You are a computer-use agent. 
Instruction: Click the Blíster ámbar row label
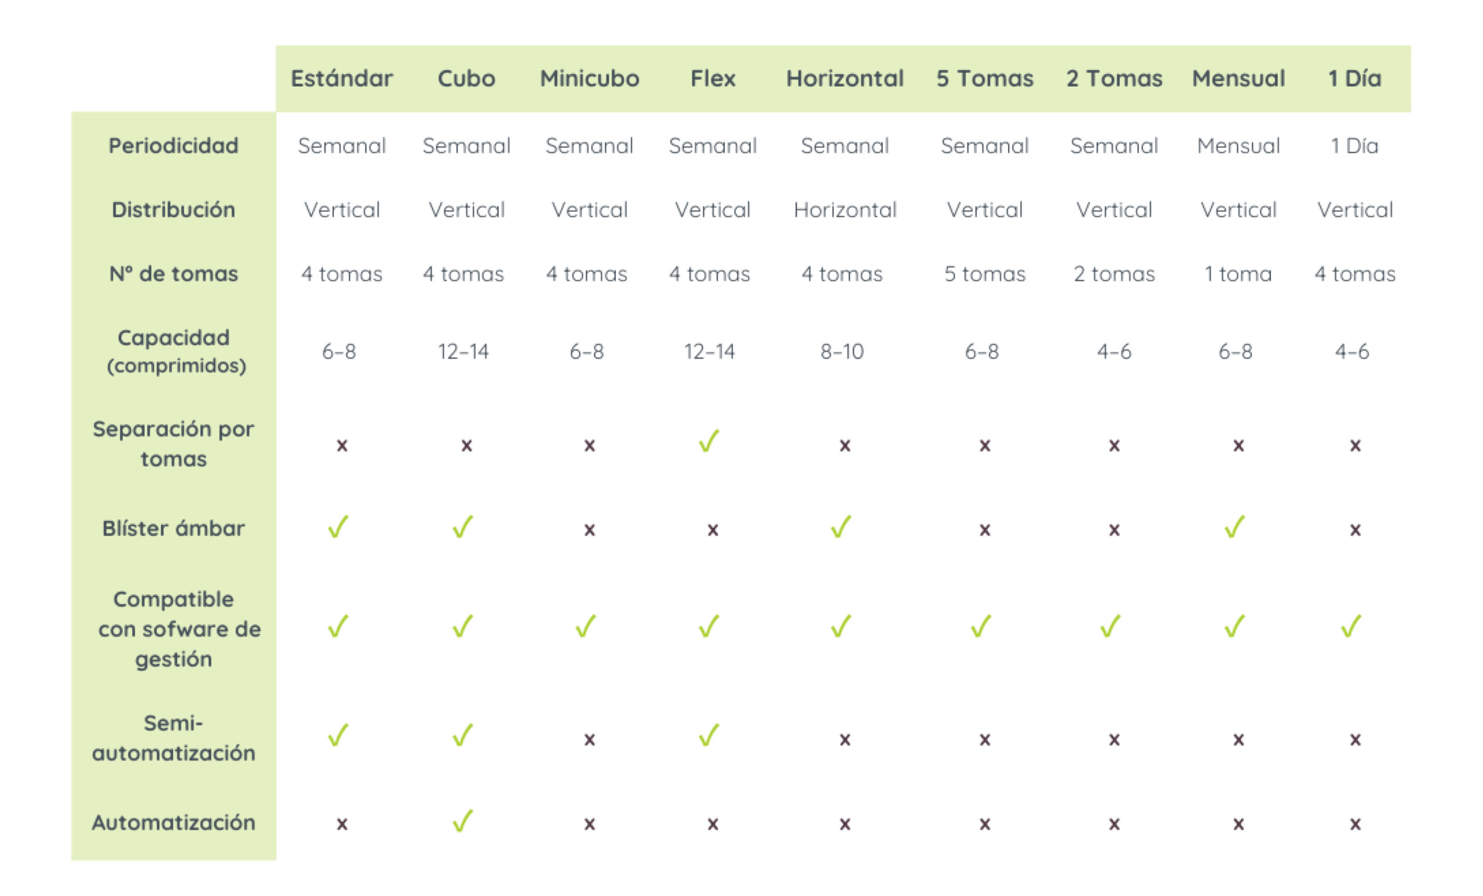tap(173, 528)
